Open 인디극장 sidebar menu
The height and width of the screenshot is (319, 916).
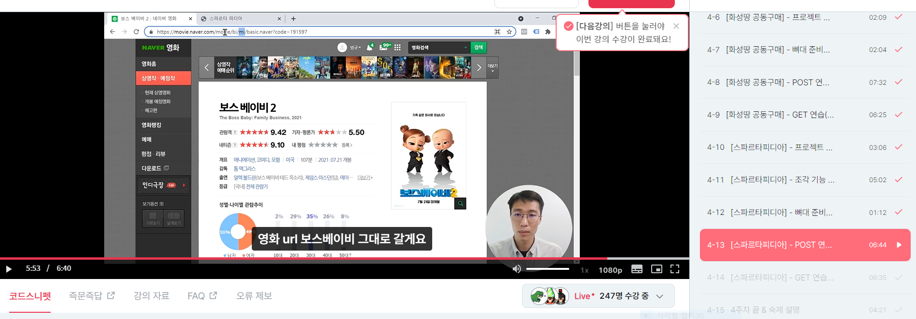164,185
